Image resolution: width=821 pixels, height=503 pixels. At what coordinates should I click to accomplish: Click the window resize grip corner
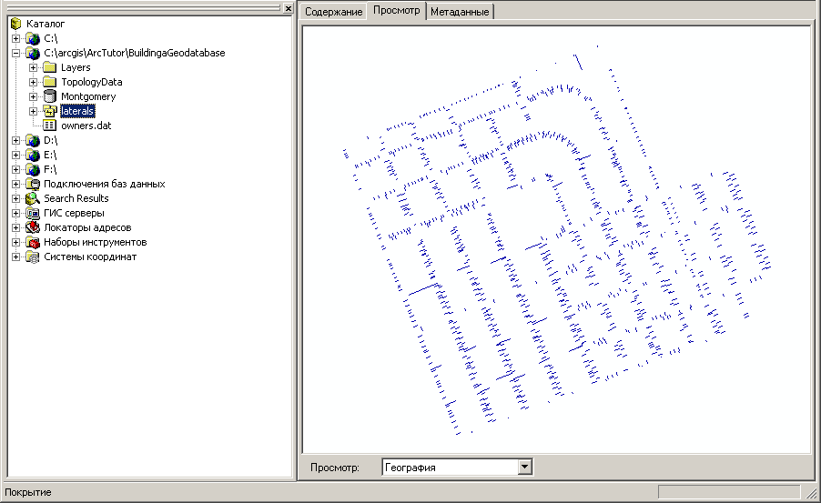click(x=813, y=493)
